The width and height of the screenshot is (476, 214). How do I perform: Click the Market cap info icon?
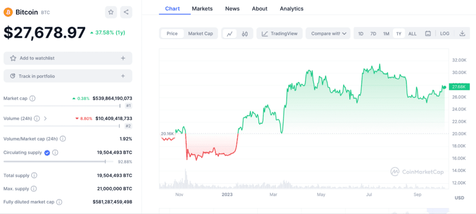[33, 99]
